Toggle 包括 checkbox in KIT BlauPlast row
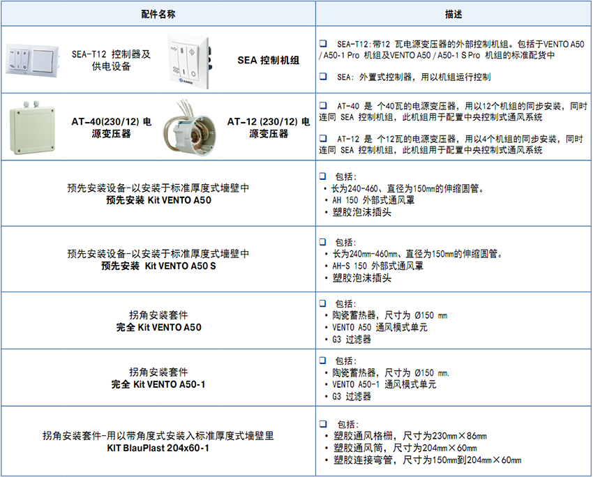 pyautogui.click(x=323, y=424)
